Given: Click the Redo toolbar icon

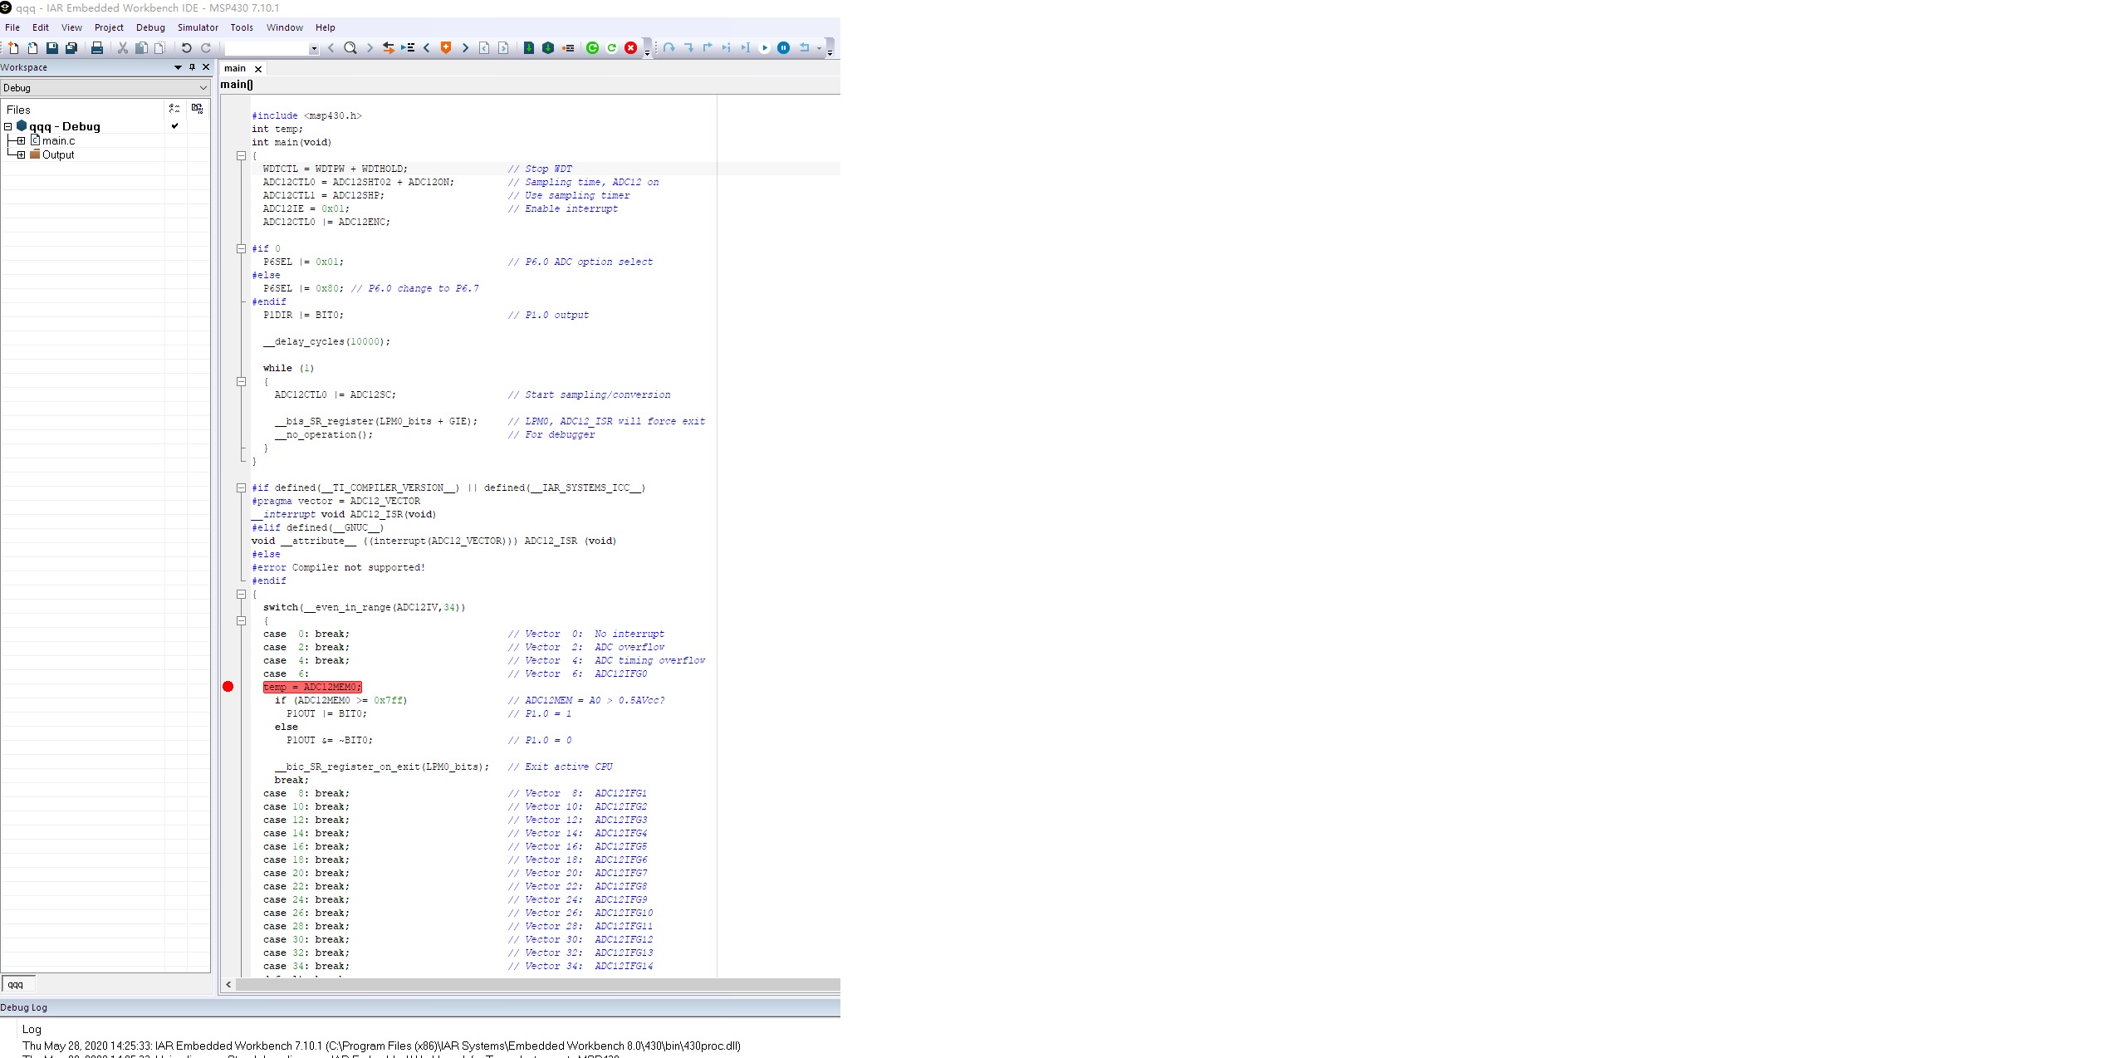Looking at the screenshot, I should pyautogui.click(x=206, y=48).
